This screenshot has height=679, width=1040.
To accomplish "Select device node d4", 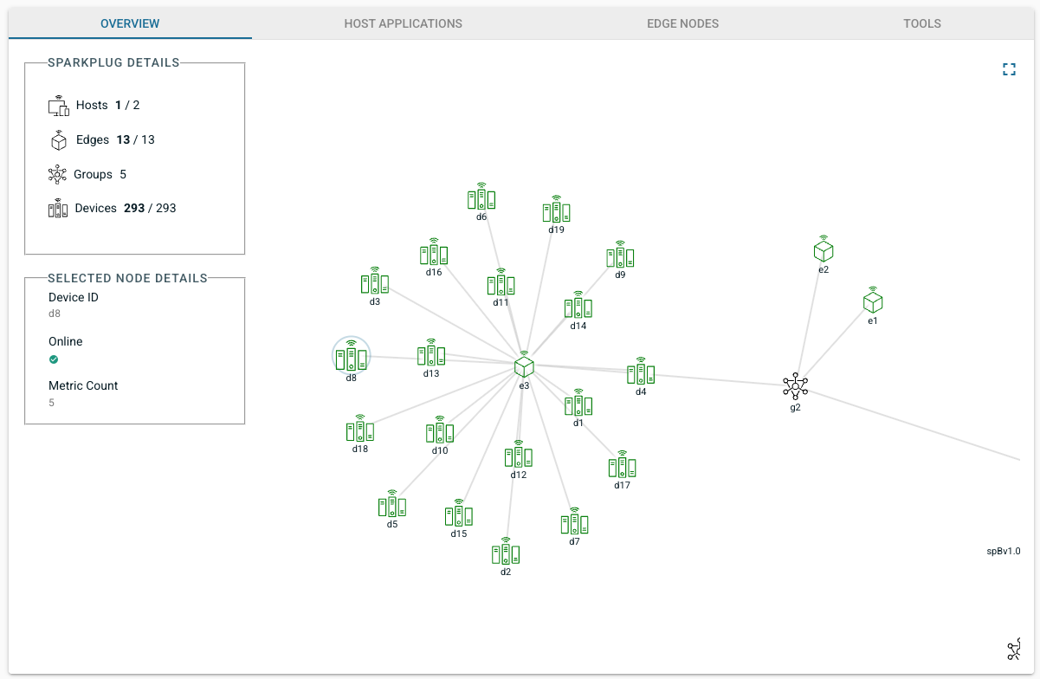I will coord(641,372).
